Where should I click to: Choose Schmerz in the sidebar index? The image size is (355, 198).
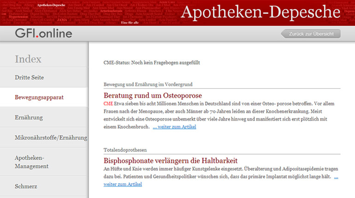44,186
